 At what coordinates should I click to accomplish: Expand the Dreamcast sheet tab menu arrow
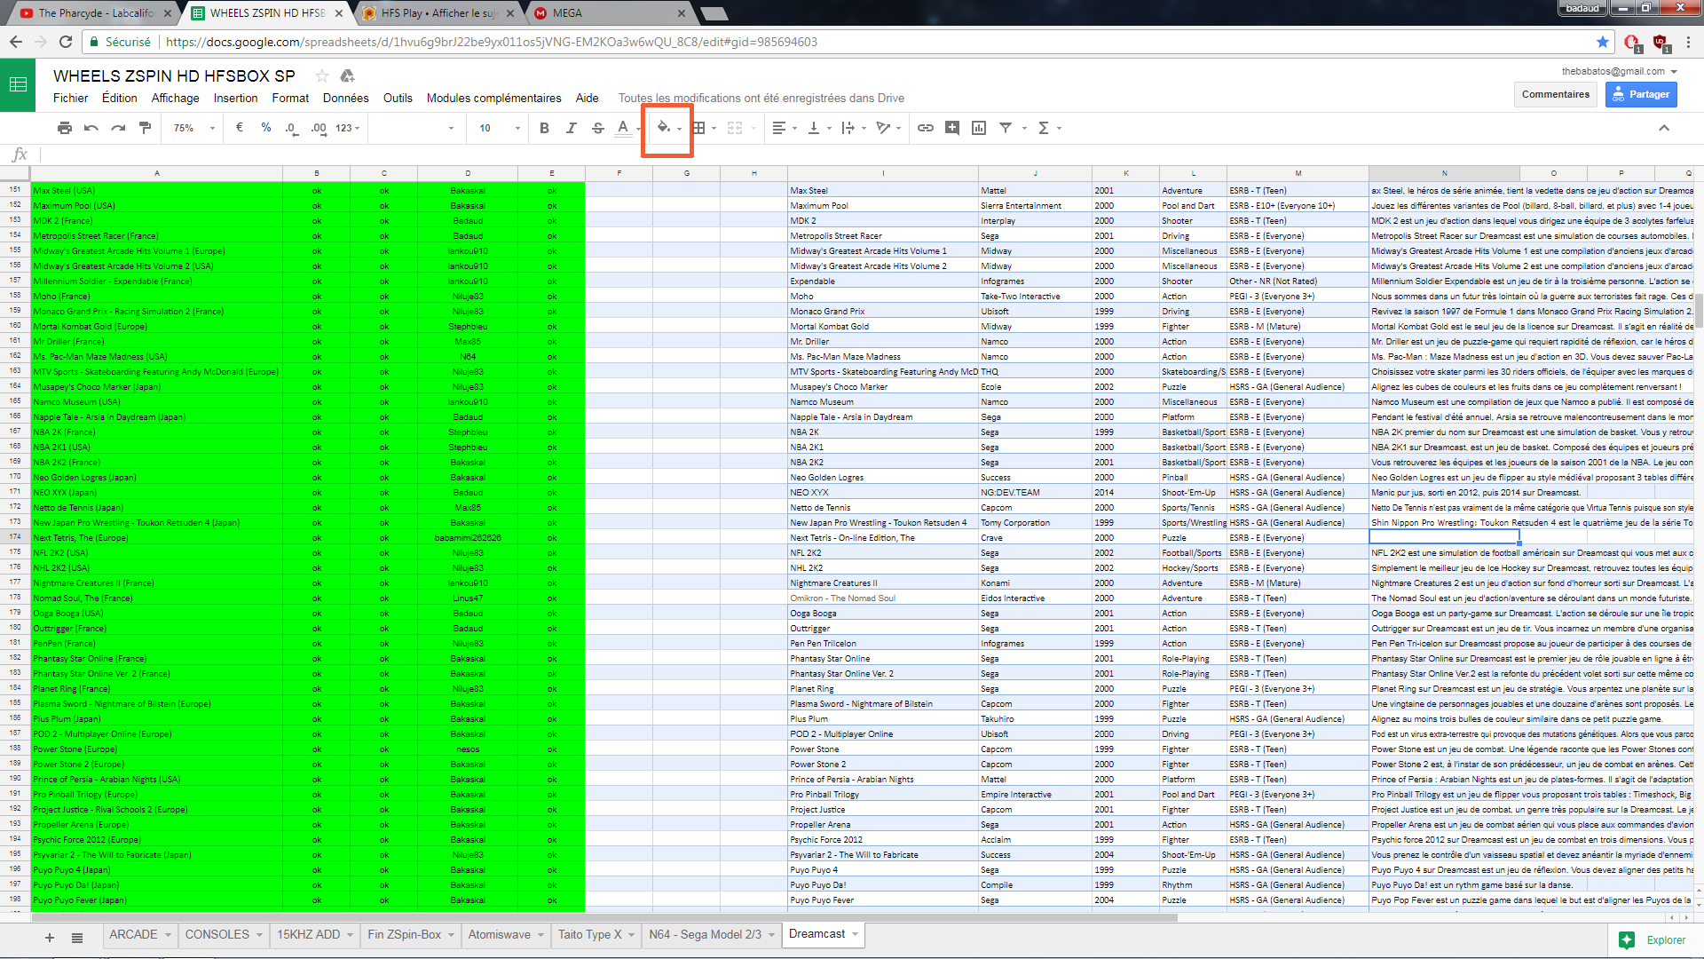tap(856, 934)
